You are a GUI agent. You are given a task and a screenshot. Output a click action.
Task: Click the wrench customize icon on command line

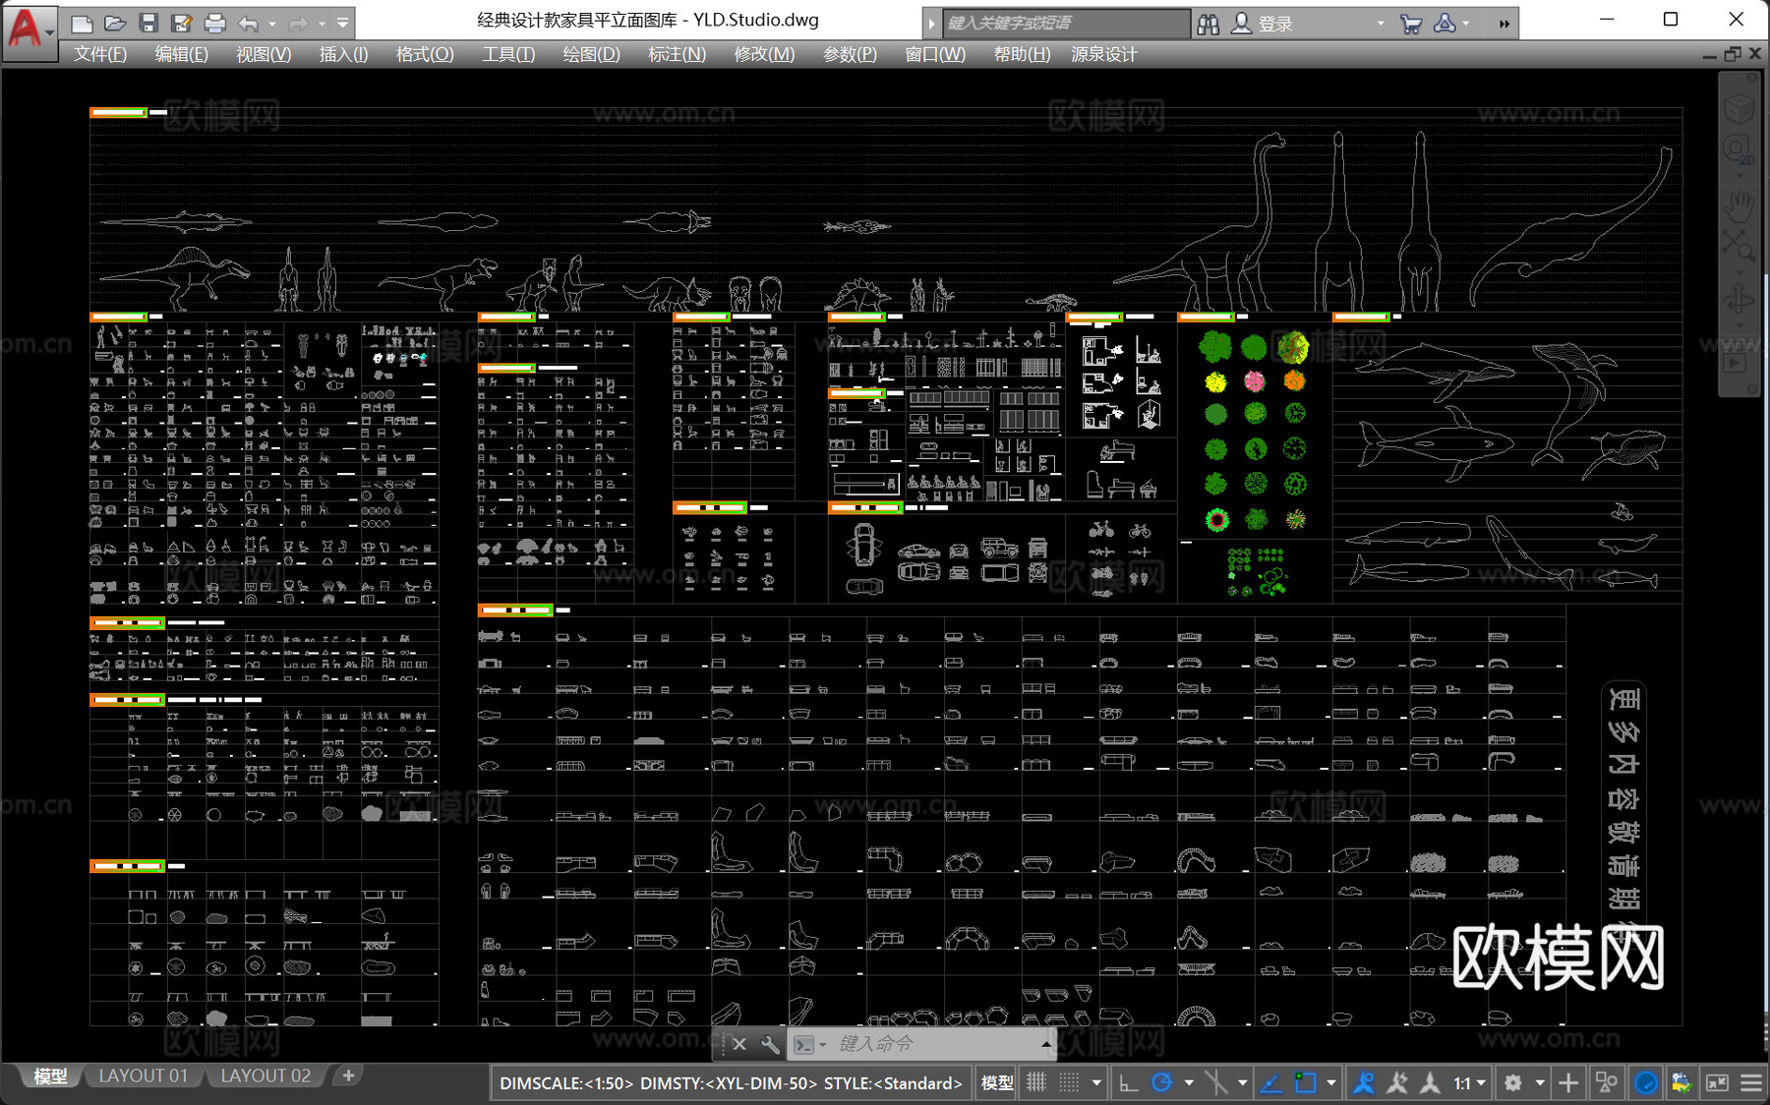click(770, 1044)
